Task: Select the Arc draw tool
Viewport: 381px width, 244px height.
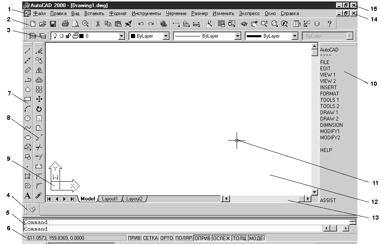Action: tap(27, 109)
